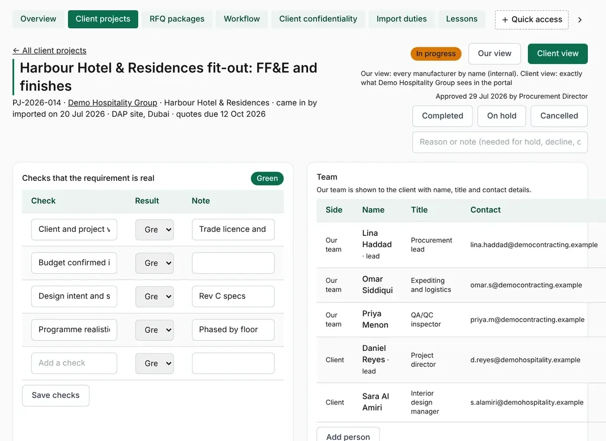
Task: Click the Name column header in Team
Action: (373, 210)
